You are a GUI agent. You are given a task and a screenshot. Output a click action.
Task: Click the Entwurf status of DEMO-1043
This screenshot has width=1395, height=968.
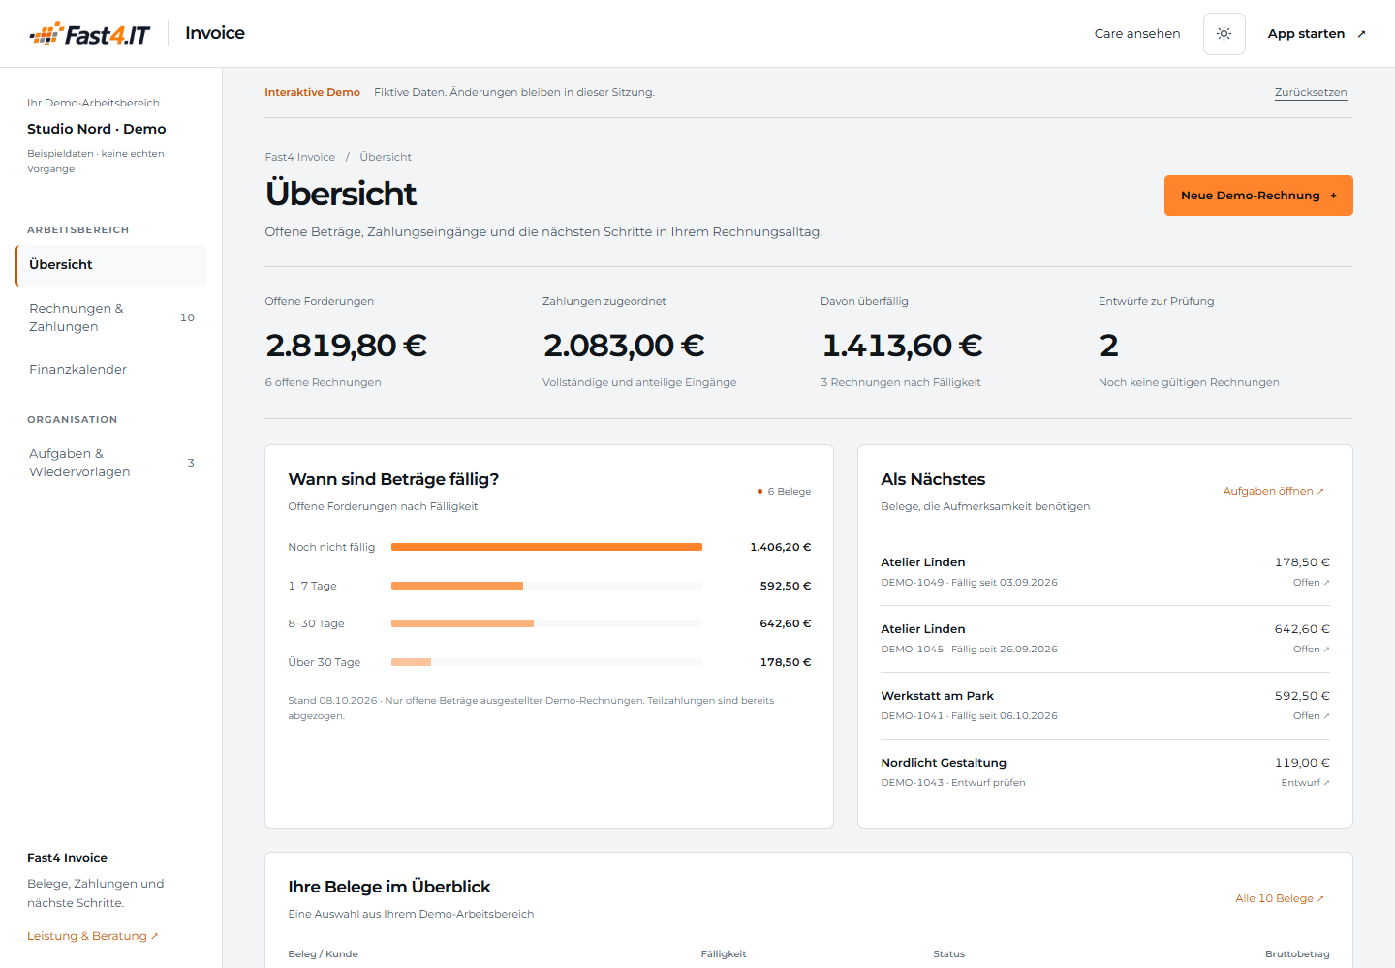pyautogui.click(x=1306, y=783)
